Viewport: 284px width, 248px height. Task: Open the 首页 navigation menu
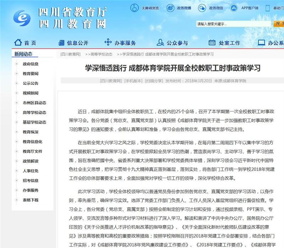30,43
